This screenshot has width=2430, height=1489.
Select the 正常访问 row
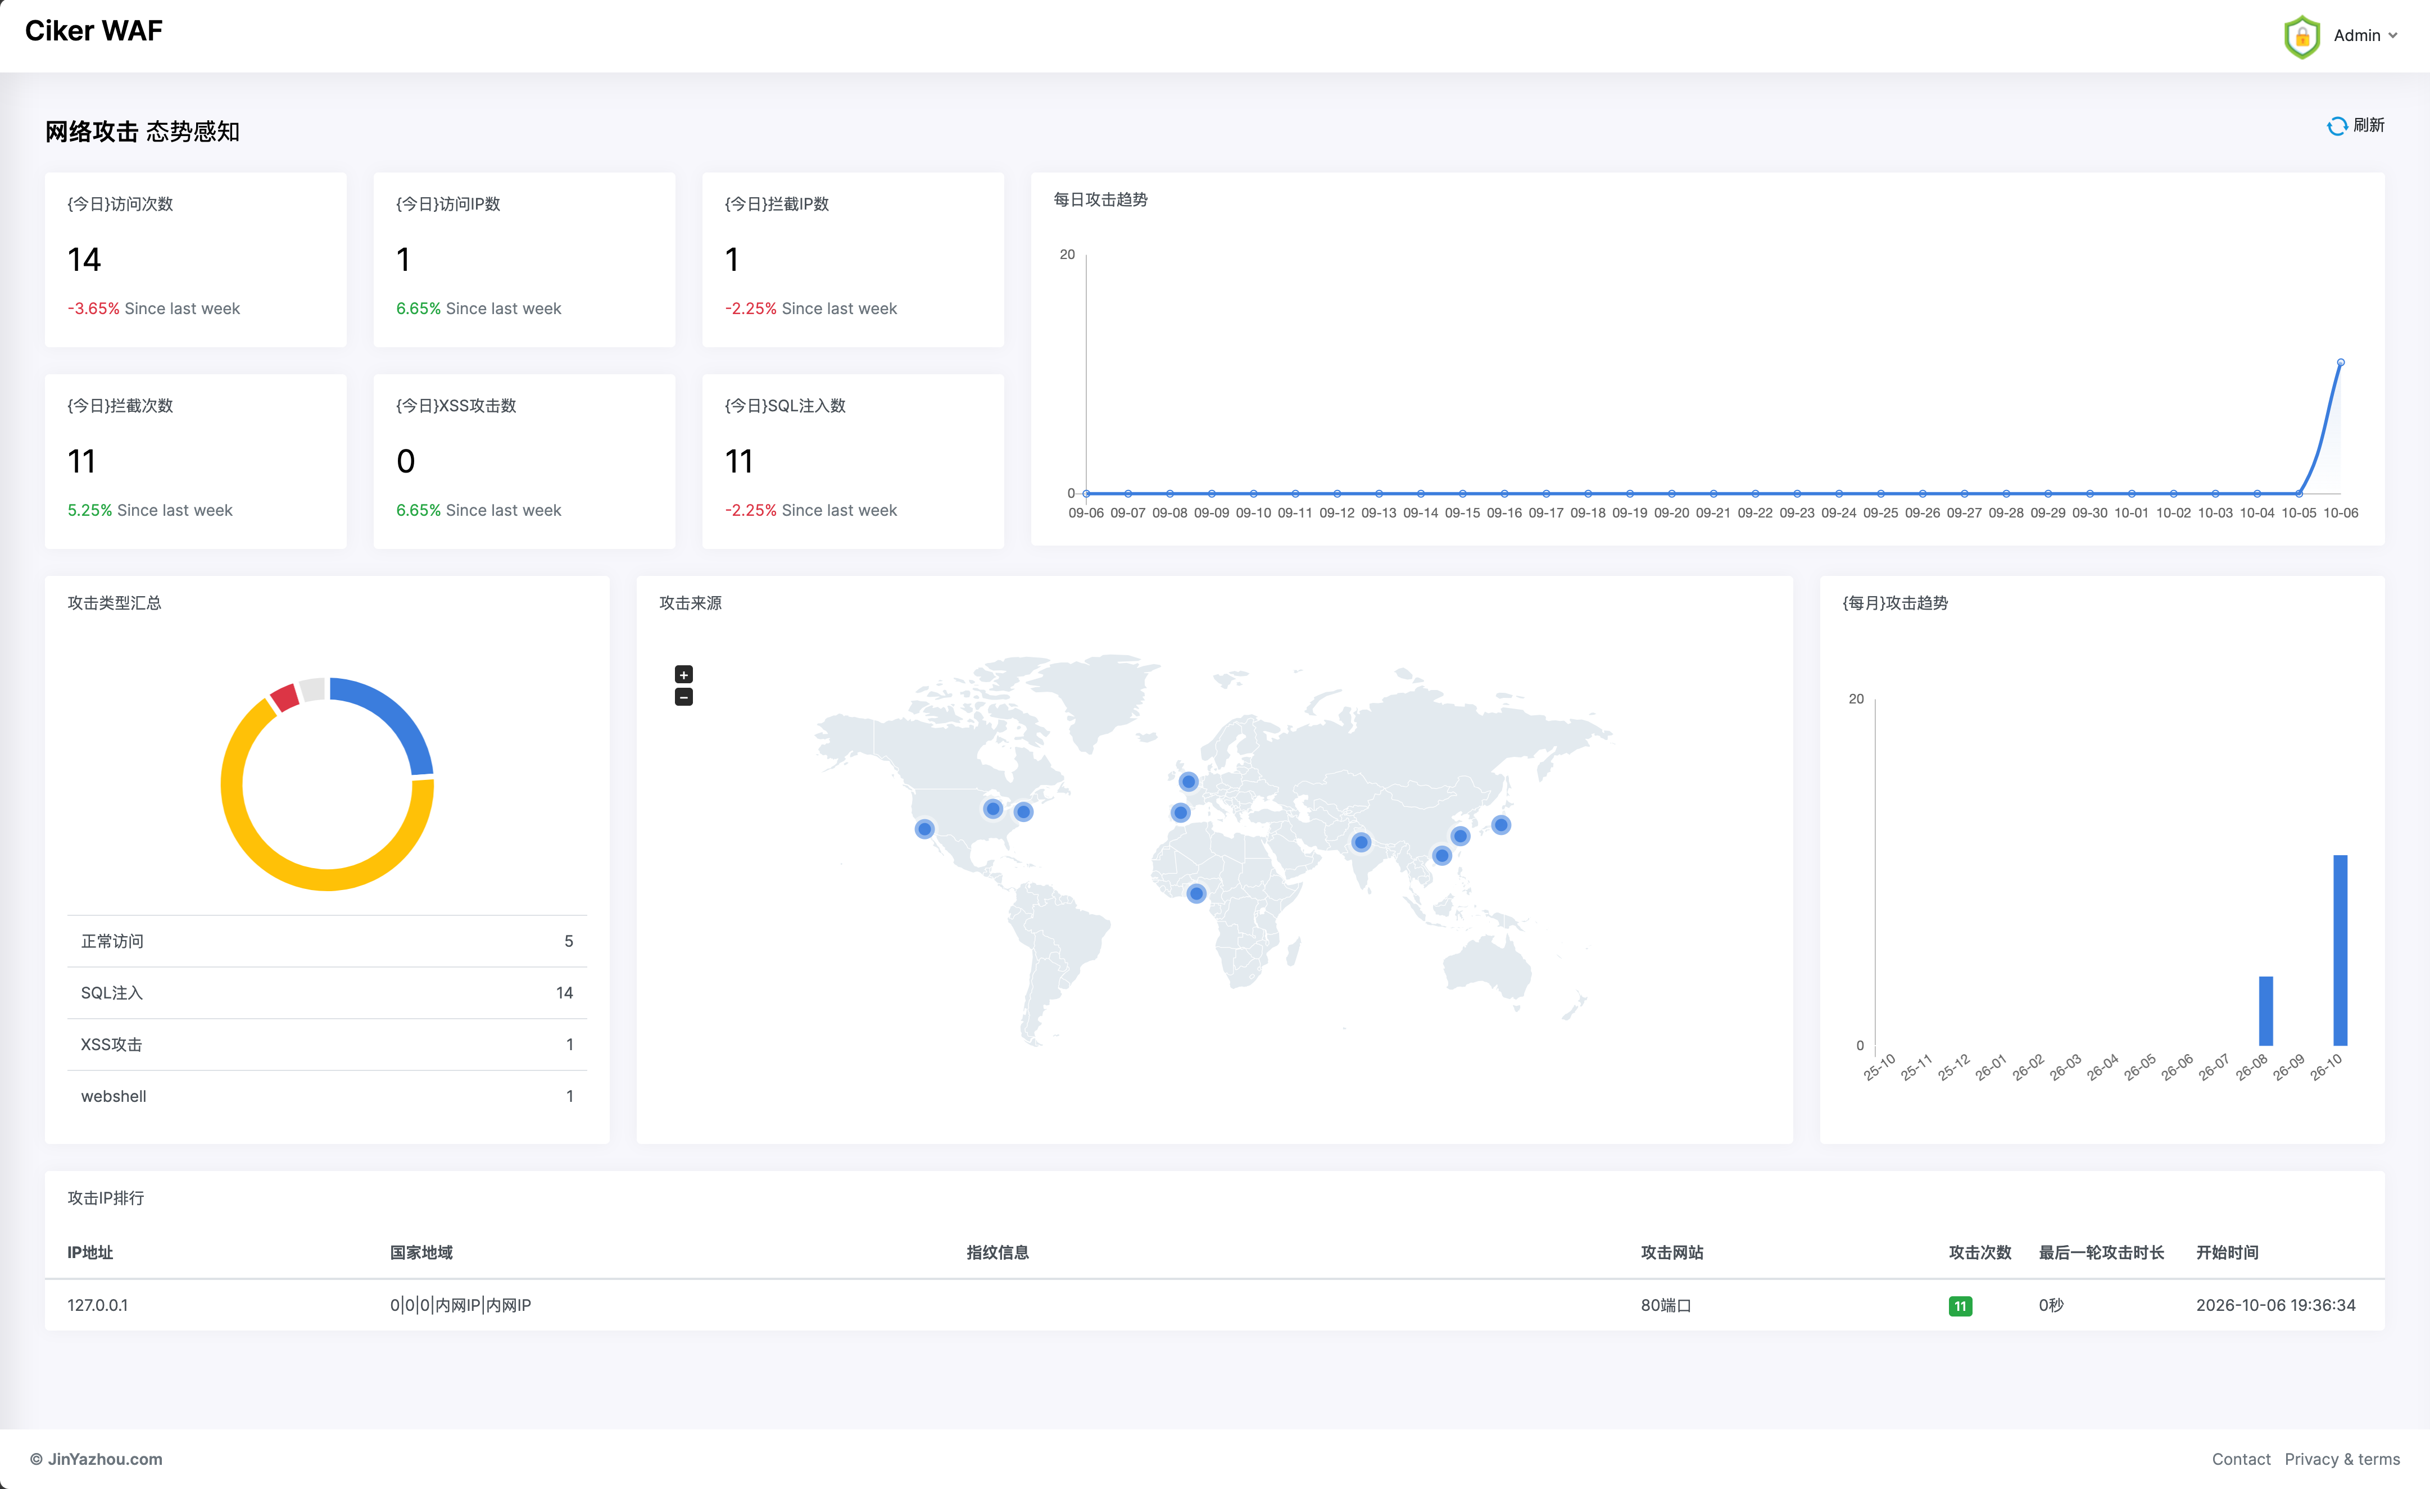(x=327, y=941)
